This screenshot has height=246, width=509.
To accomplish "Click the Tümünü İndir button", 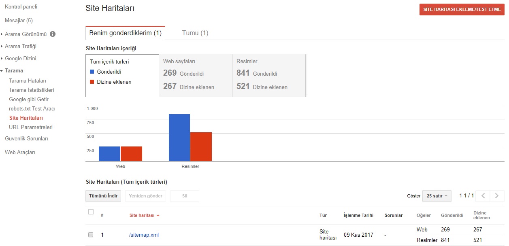I will pyautogui.click(x=103, y=196).
